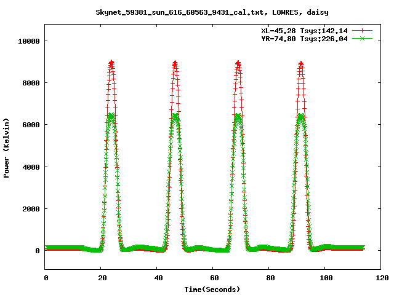This screenshot has height=295, width=394.
Task: Click y-axis tick label 10000
Action: [29, 41]
